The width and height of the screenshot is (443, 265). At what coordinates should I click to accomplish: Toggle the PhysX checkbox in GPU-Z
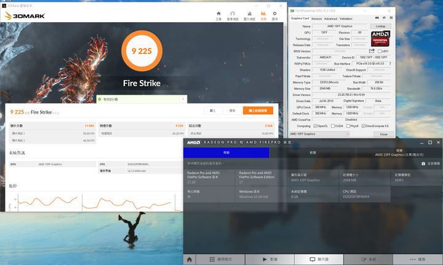[x=348, y=126]
